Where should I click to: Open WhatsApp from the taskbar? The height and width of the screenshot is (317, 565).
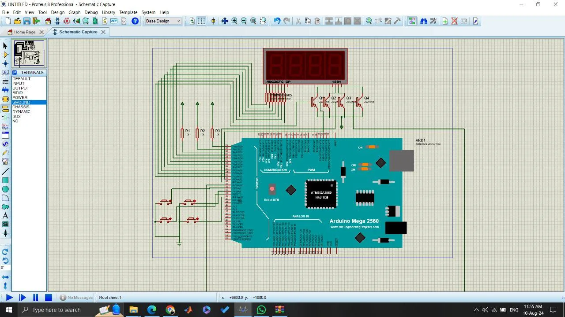coord(261,310)
